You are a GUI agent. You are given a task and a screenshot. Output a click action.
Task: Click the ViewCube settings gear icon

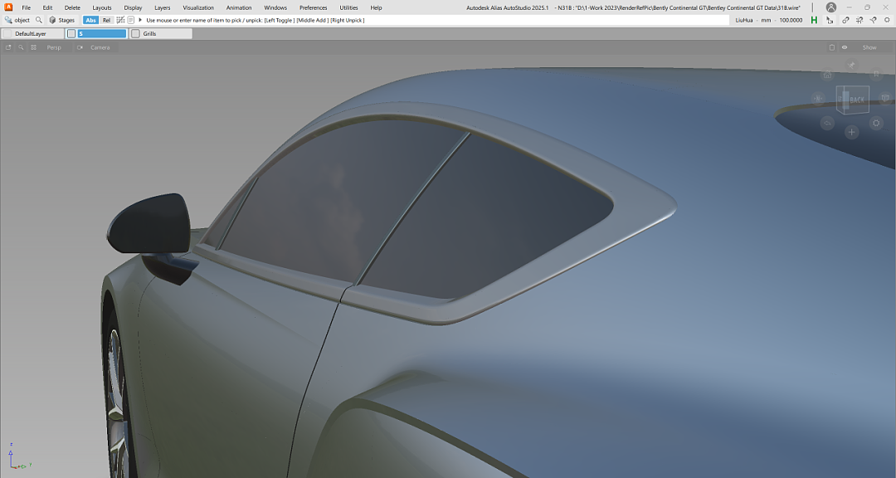[x=876, y=123]
